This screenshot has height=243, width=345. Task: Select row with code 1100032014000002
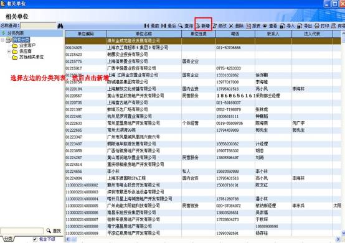pyautogui.click(x=203, y=185)
